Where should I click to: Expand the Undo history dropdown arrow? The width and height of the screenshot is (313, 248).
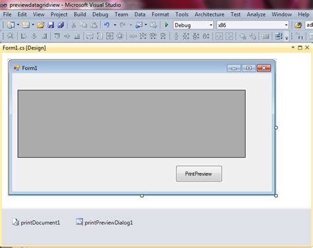tap(115, 25)
